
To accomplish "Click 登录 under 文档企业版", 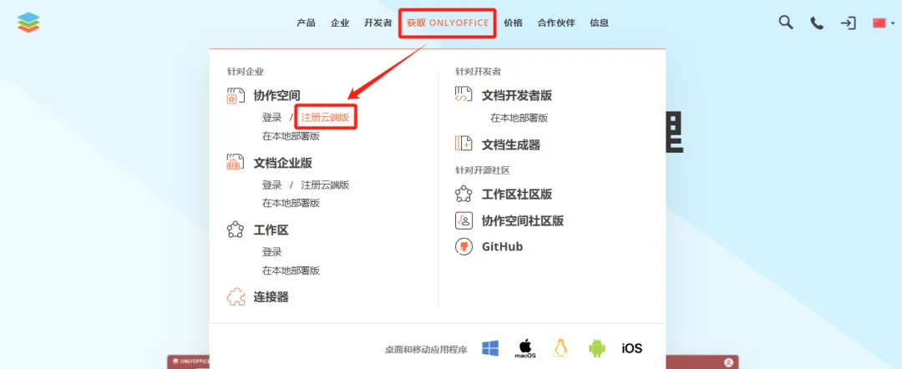I will coord(272,184).
